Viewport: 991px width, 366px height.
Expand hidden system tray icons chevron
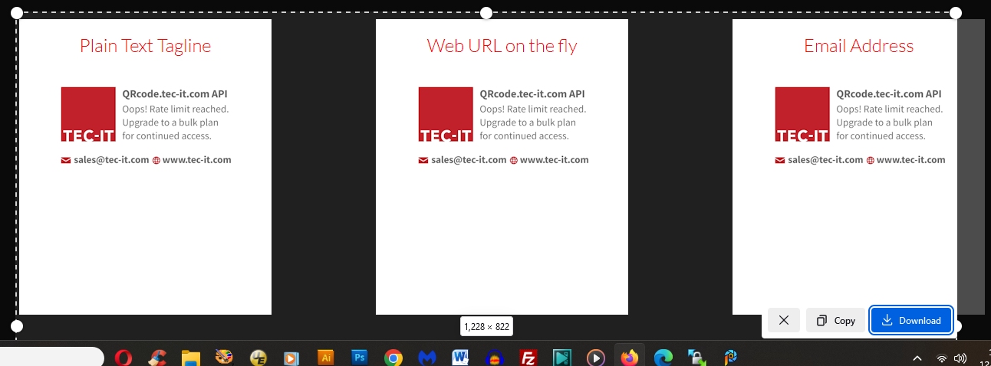[917, 358]
